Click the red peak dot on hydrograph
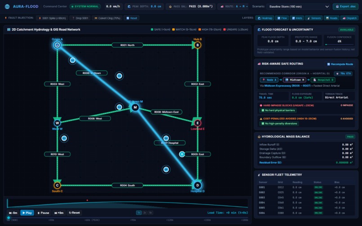Image resolution: width=362 pixels, height=226 pixels. coord(87,200)
